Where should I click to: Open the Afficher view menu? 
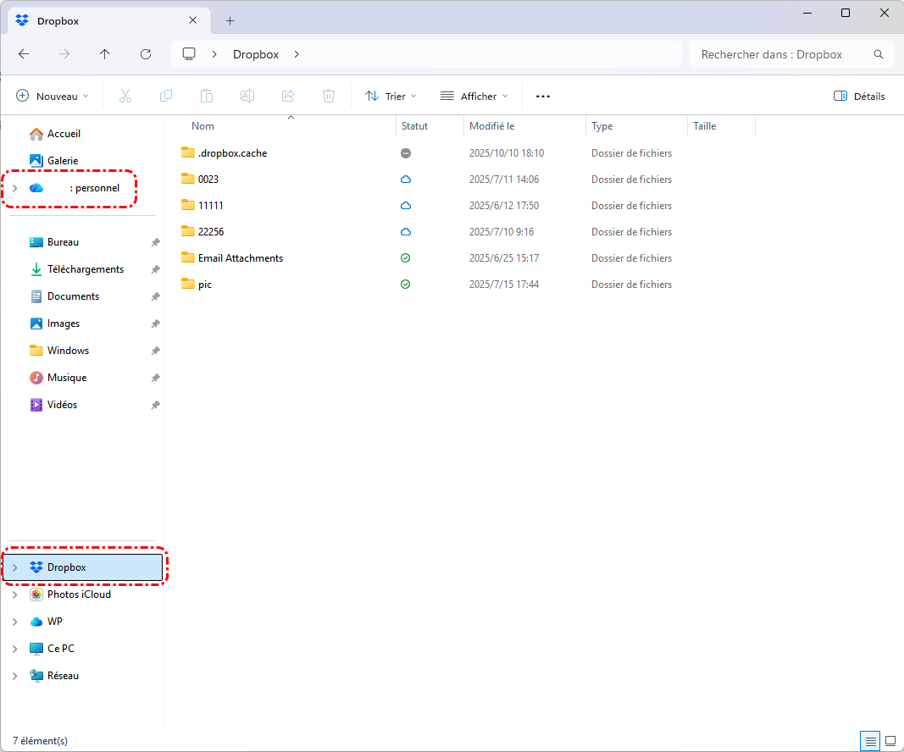coord(474,96)
